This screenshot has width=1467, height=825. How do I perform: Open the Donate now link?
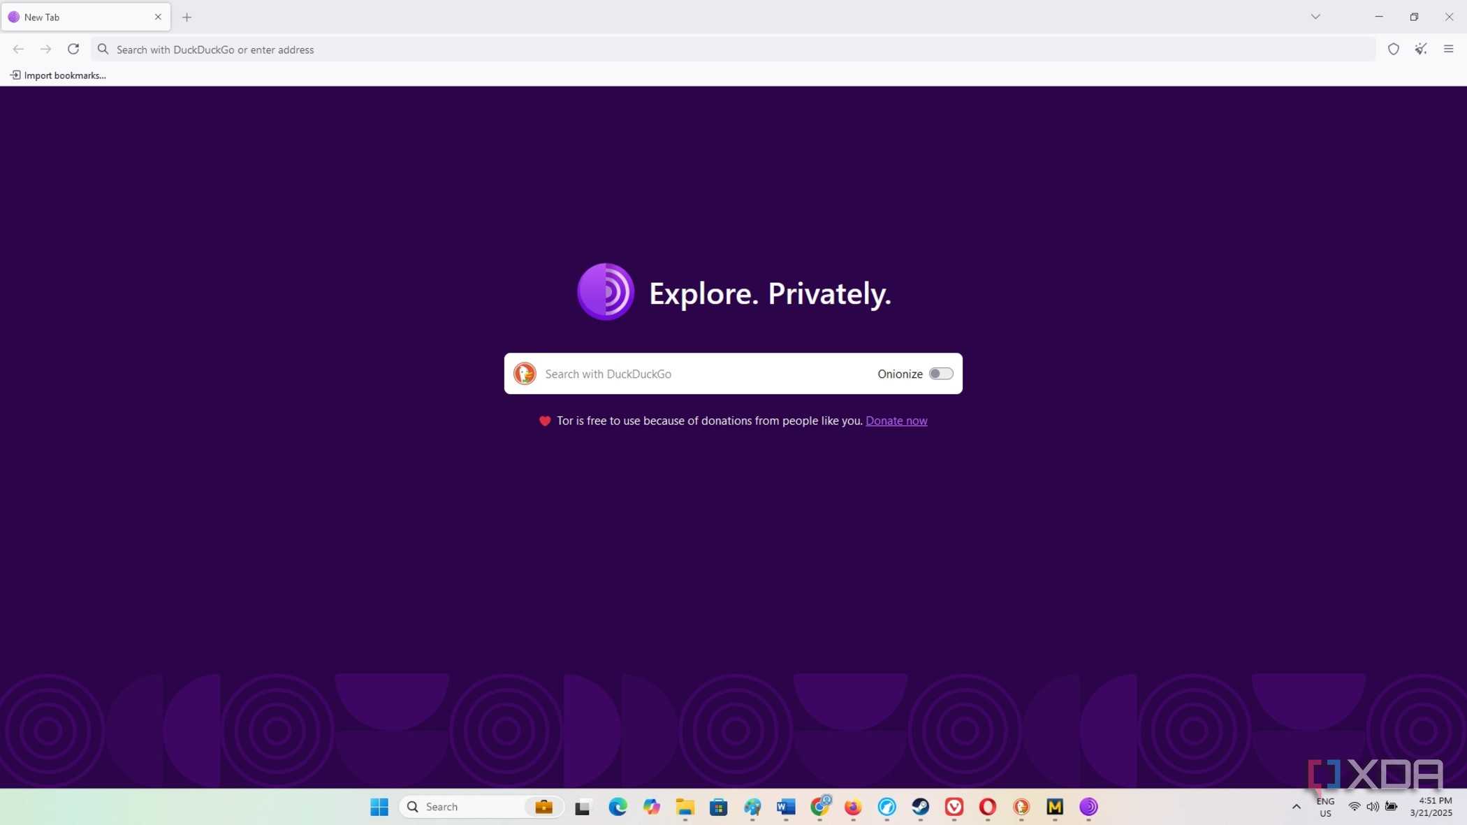pyautogui.click(x=896, y=421)
